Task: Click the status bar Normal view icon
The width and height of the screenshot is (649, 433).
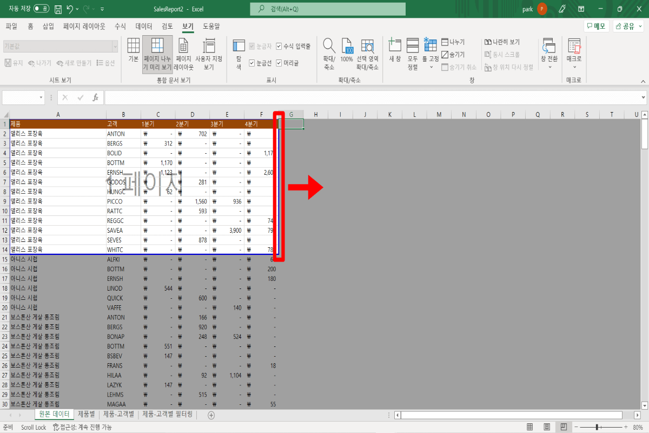Action: 530,427
